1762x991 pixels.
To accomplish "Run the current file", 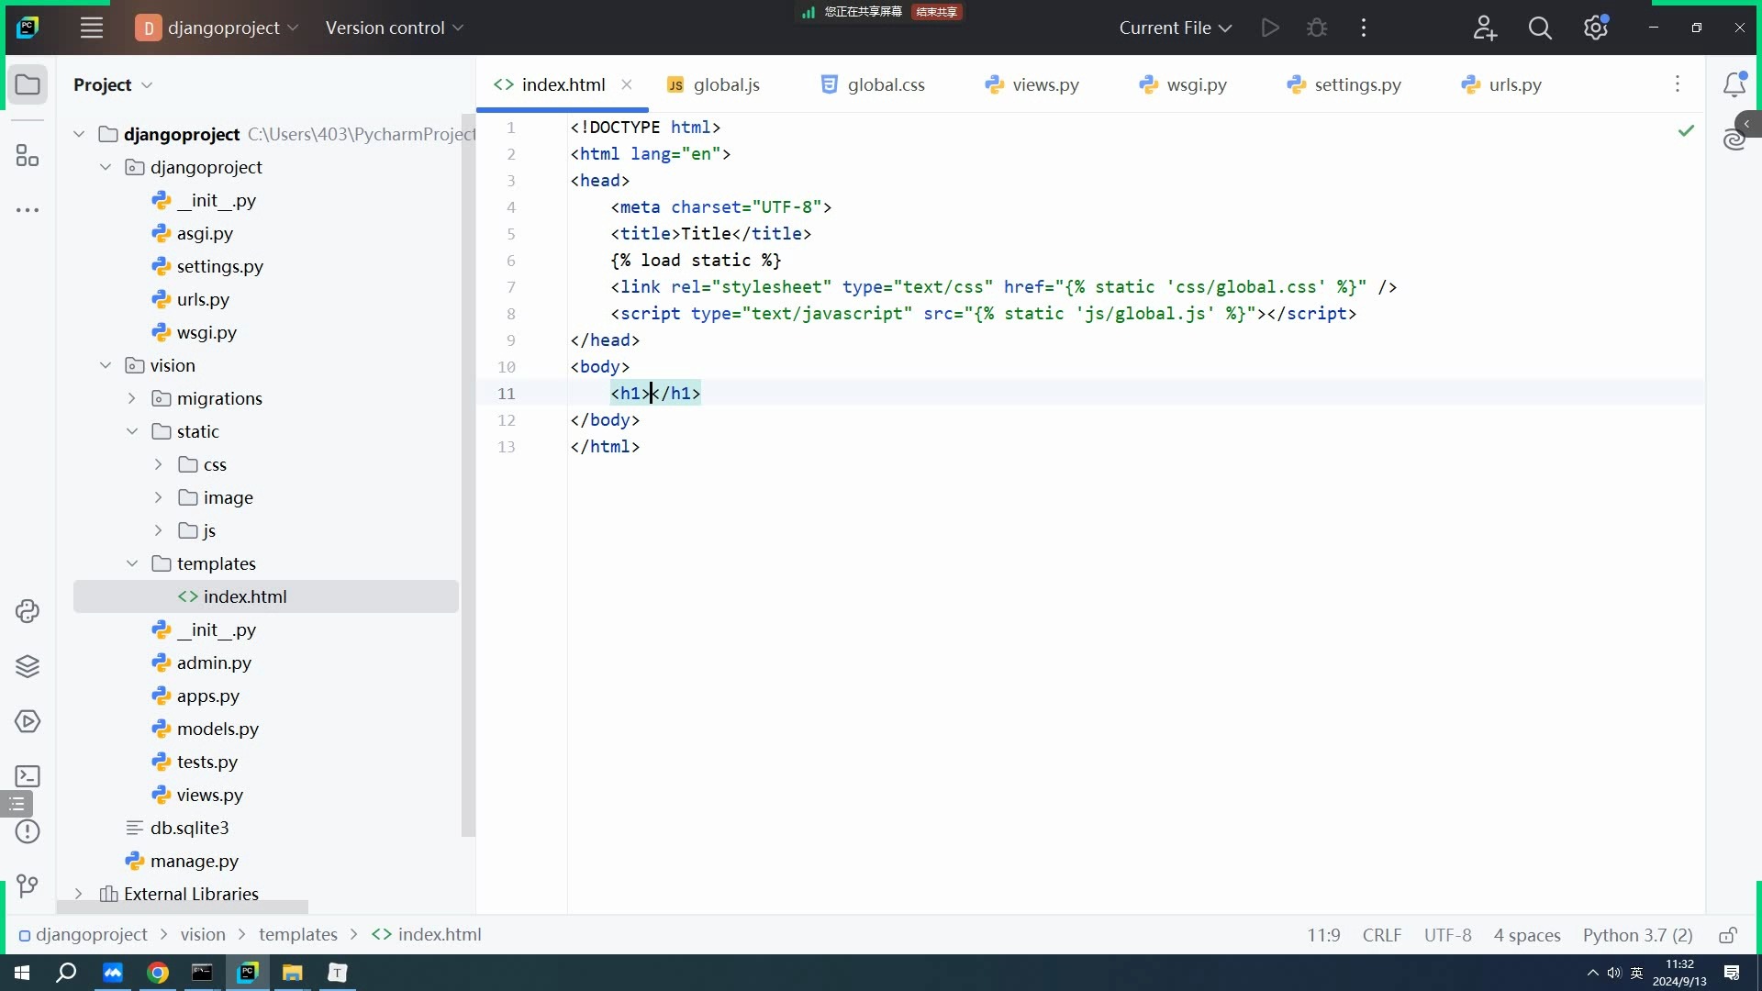I will [1270, 28].
